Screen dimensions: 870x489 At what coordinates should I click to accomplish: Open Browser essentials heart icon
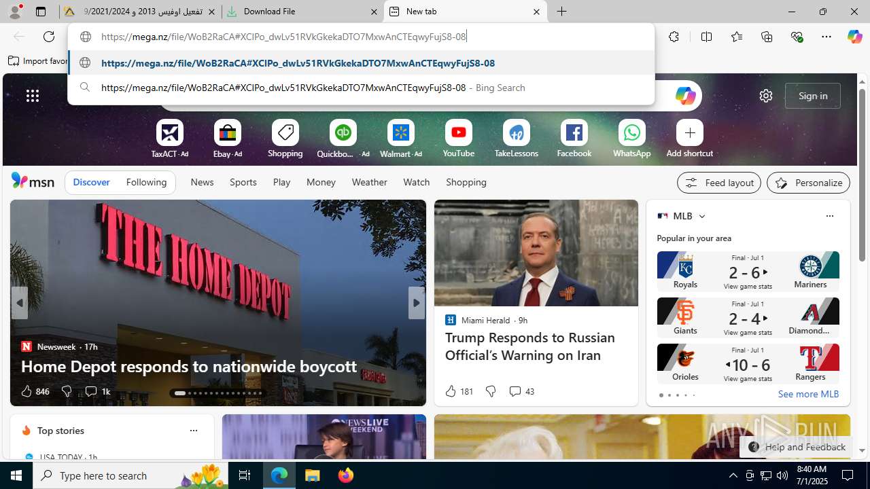tap(797, 37)
